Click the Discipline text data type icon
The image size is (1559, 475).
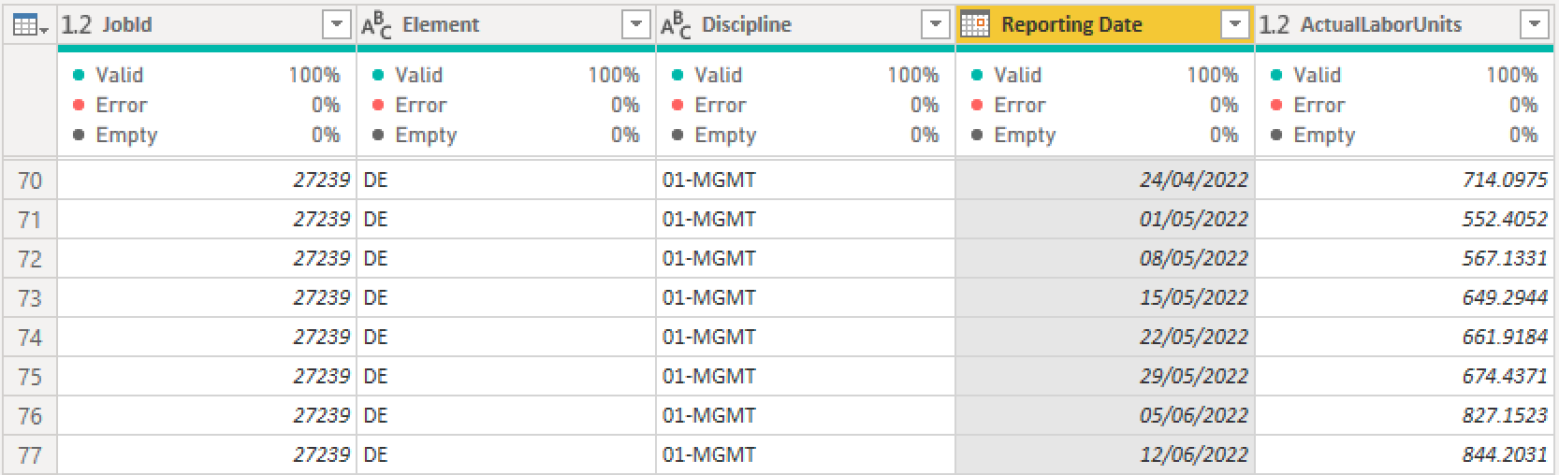tap(677, 25)
